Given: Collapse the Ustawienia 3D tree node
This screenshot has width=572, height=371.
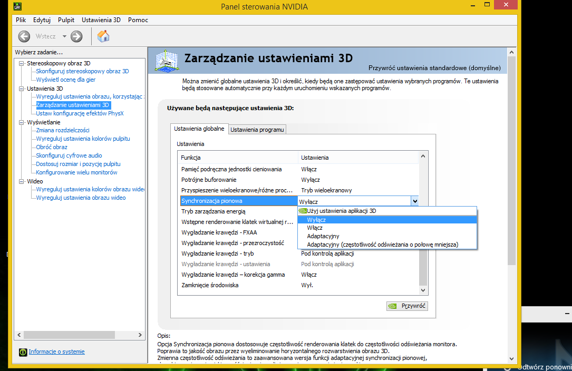Looking at the screenshot, I should [22, 89].
